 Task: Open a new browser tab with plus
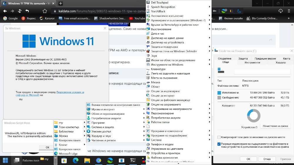tap(61, 3)
